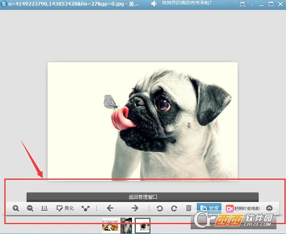Delete current image with trash icon
The height and width of the screenshot is (234, 286).
tap(189, 208)
